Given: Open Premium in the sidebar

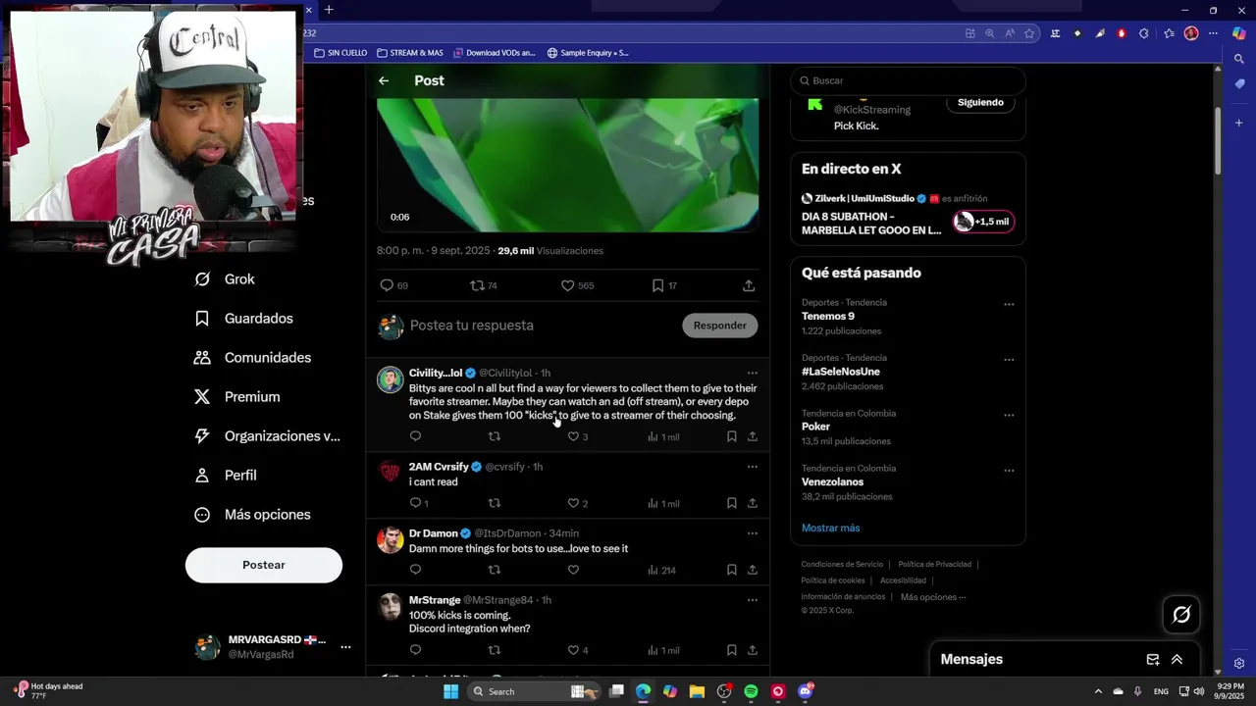Looking at the screenshot, I should pos(237,397).
